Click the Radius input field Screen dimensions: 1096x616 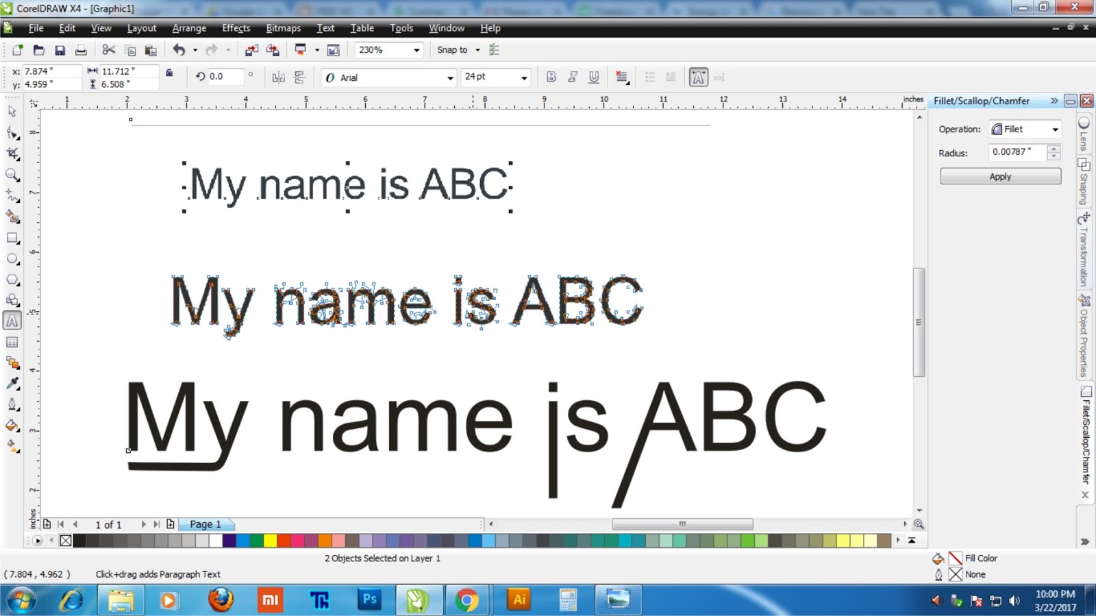(1018, 152)
